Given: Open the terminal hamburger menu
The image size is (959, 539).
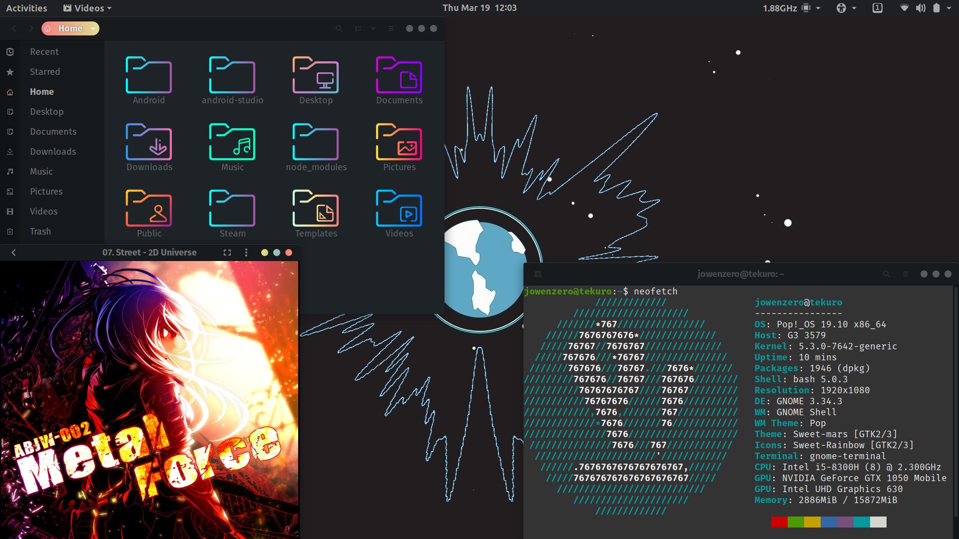Looking at the screenshot, I should tap(905, 274).
